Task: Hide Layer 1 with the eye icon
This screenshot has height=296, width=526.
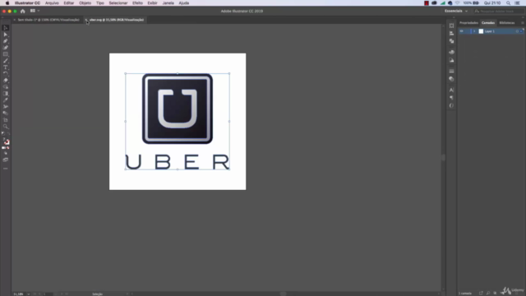Action: 462,31
